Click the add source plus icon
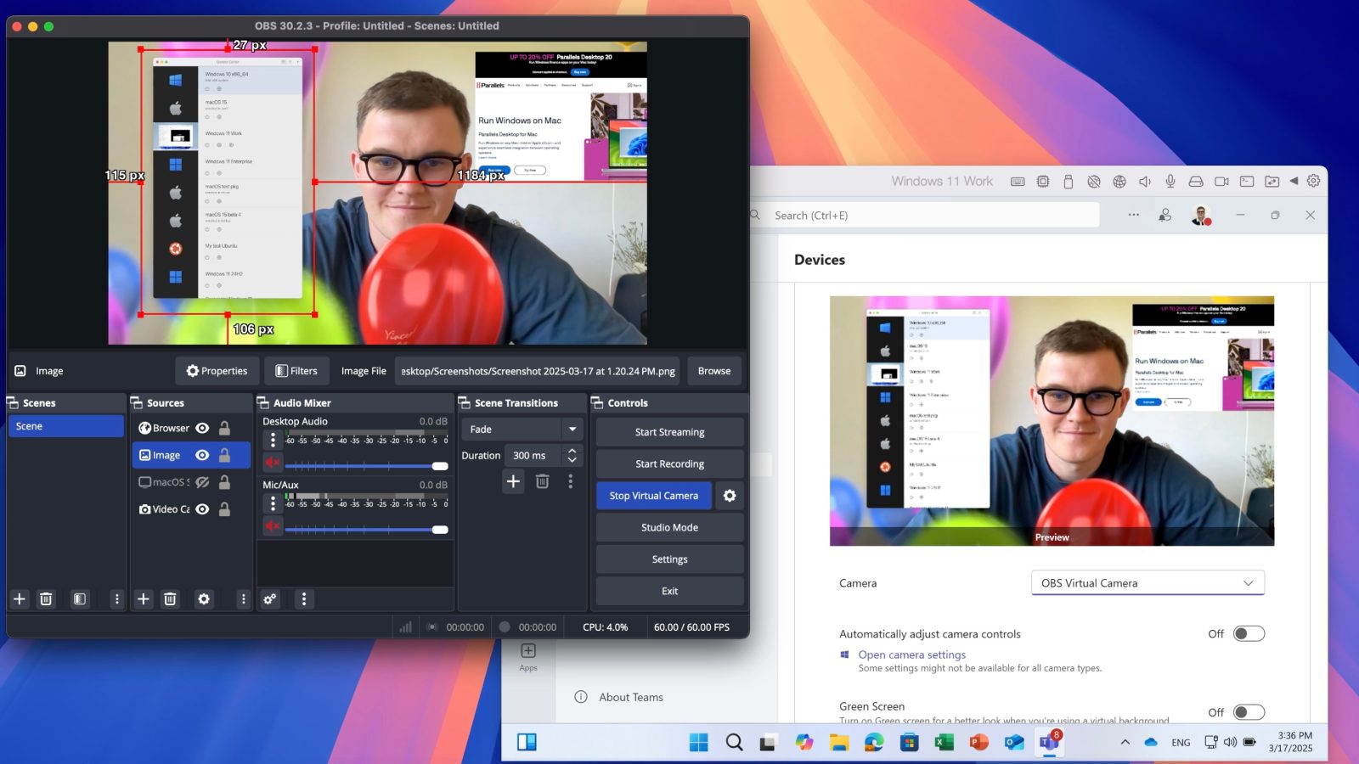The width and height of the screenshot is (1359, 764). [x=144, y=599]
